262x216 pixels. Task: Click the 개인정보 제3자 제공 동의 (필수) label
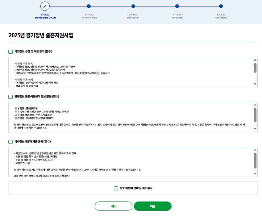click(33, 142)
